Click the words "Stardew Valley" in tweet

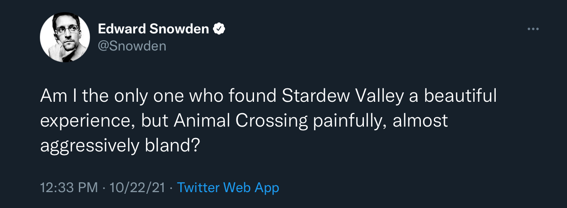pyautogui.click(x=343, y=96)
